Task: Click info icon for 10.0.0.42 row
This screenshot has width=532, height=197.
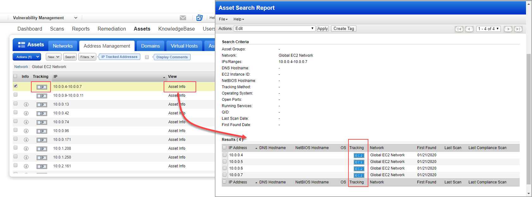Action: coord(26,113)
